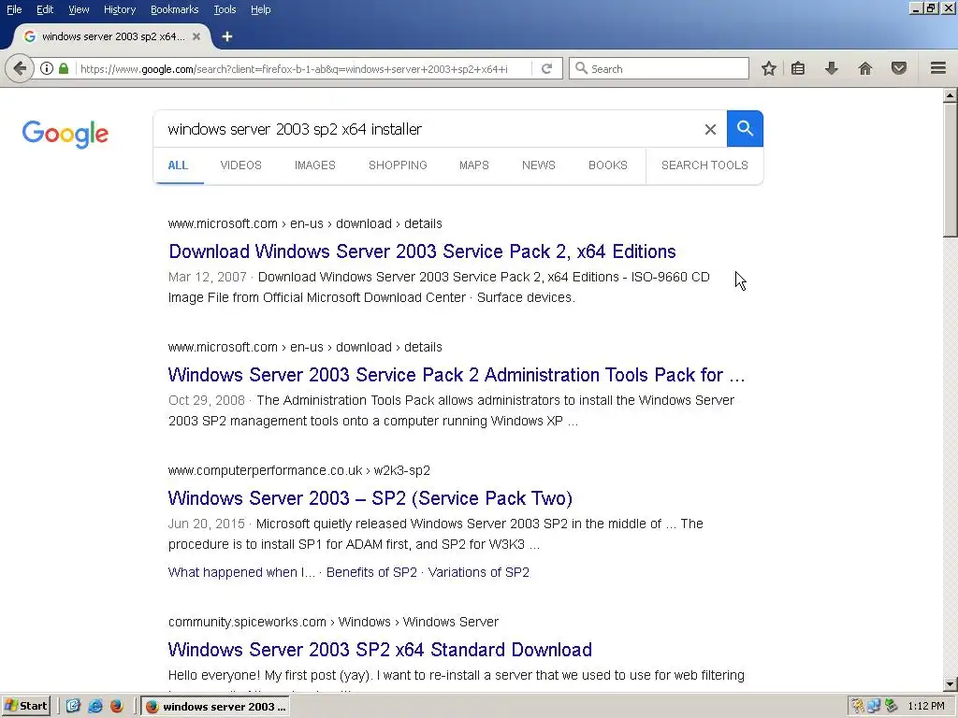Show bookmarks list icon in toolbar

click(798, 68)
